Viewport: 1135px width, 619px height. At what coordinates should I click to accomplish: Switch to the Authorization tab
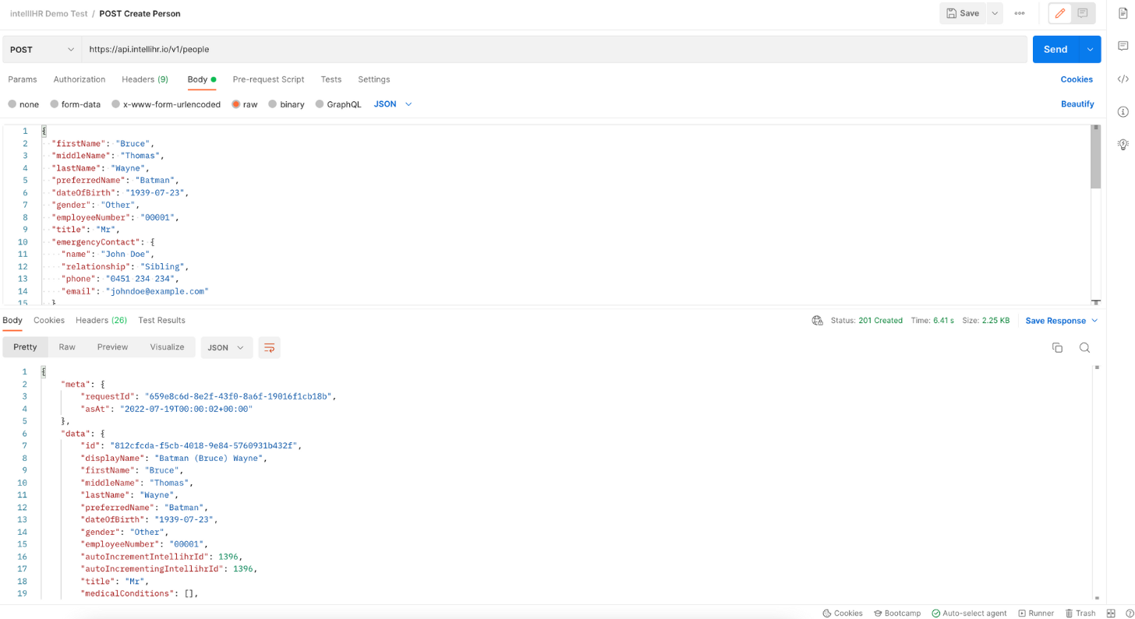80,79
